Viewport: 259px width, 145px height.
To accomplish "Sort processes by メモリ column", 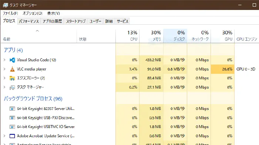I will coord(151,36).
